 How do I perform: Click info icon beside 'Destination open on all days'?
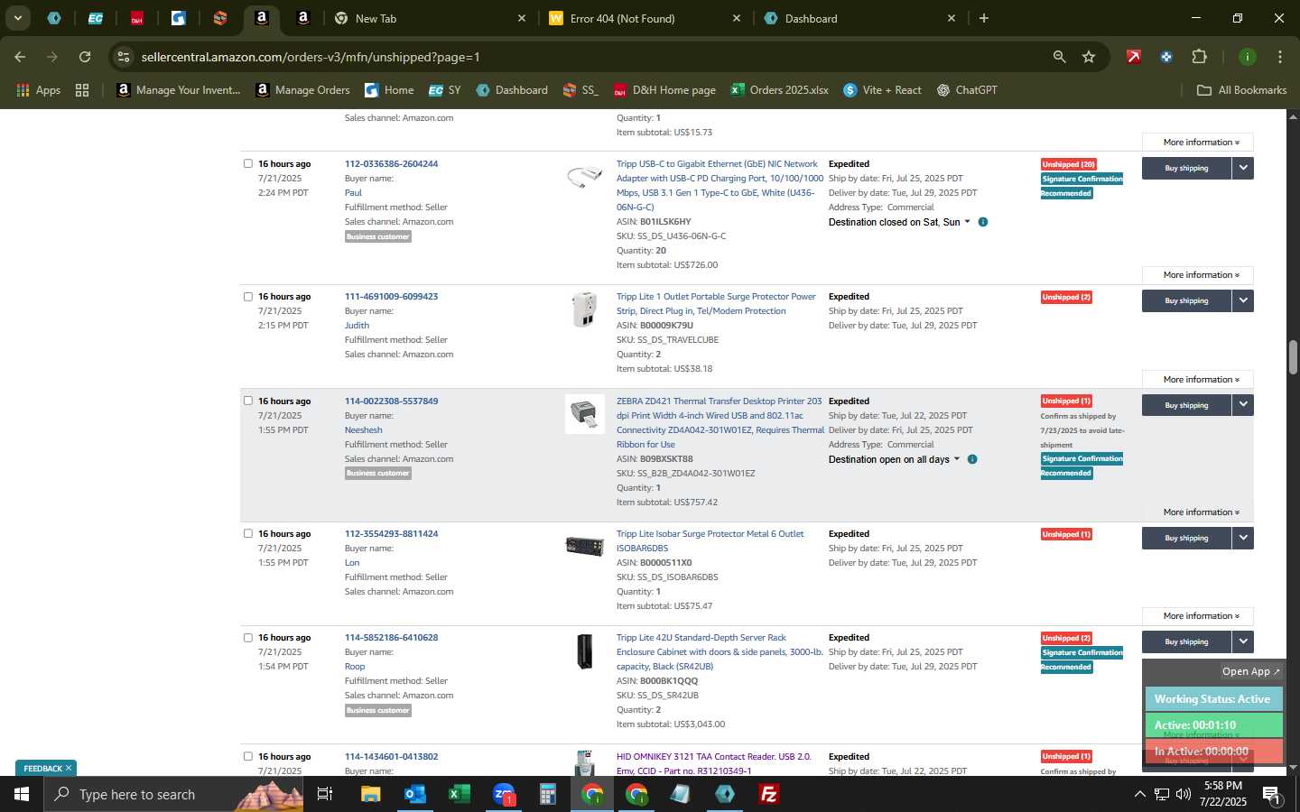pyautogui.click(x=972, y=459)
